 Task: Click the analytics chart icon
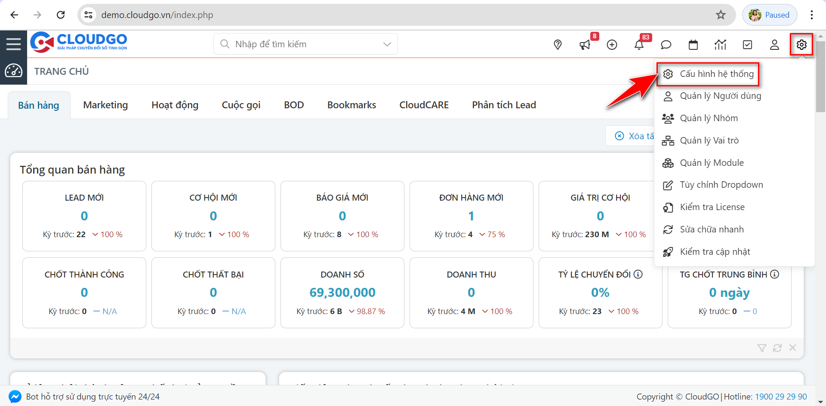[x=720, y=45]
